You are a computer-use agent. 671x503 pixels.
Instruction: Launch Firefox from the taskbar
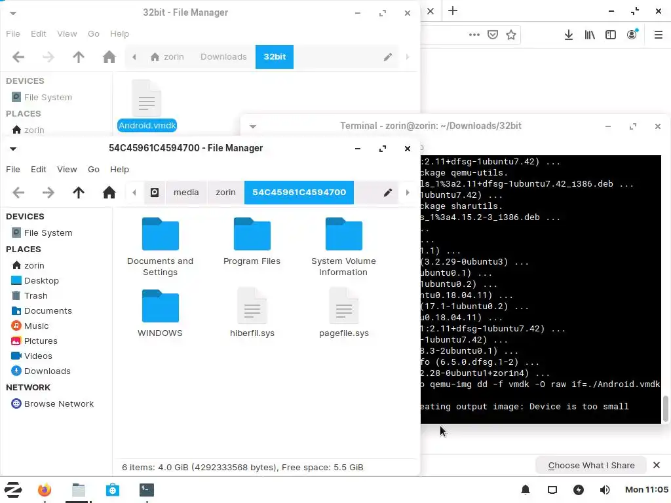(x=45, y=490)
